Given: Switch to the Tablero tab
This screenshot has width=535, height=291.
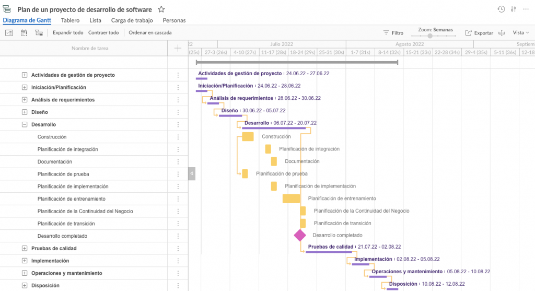Looking at the screenshot, I should pyautogui.click(x=70, y=20).
